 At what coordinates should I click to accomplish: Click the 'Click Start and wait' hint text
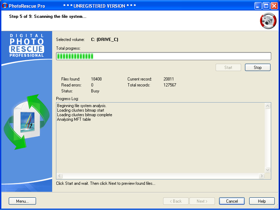coord(106,183)
